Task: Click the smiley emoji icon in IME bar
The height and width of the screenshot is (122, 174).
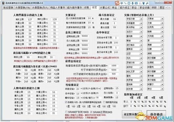Action: [129, 3]
